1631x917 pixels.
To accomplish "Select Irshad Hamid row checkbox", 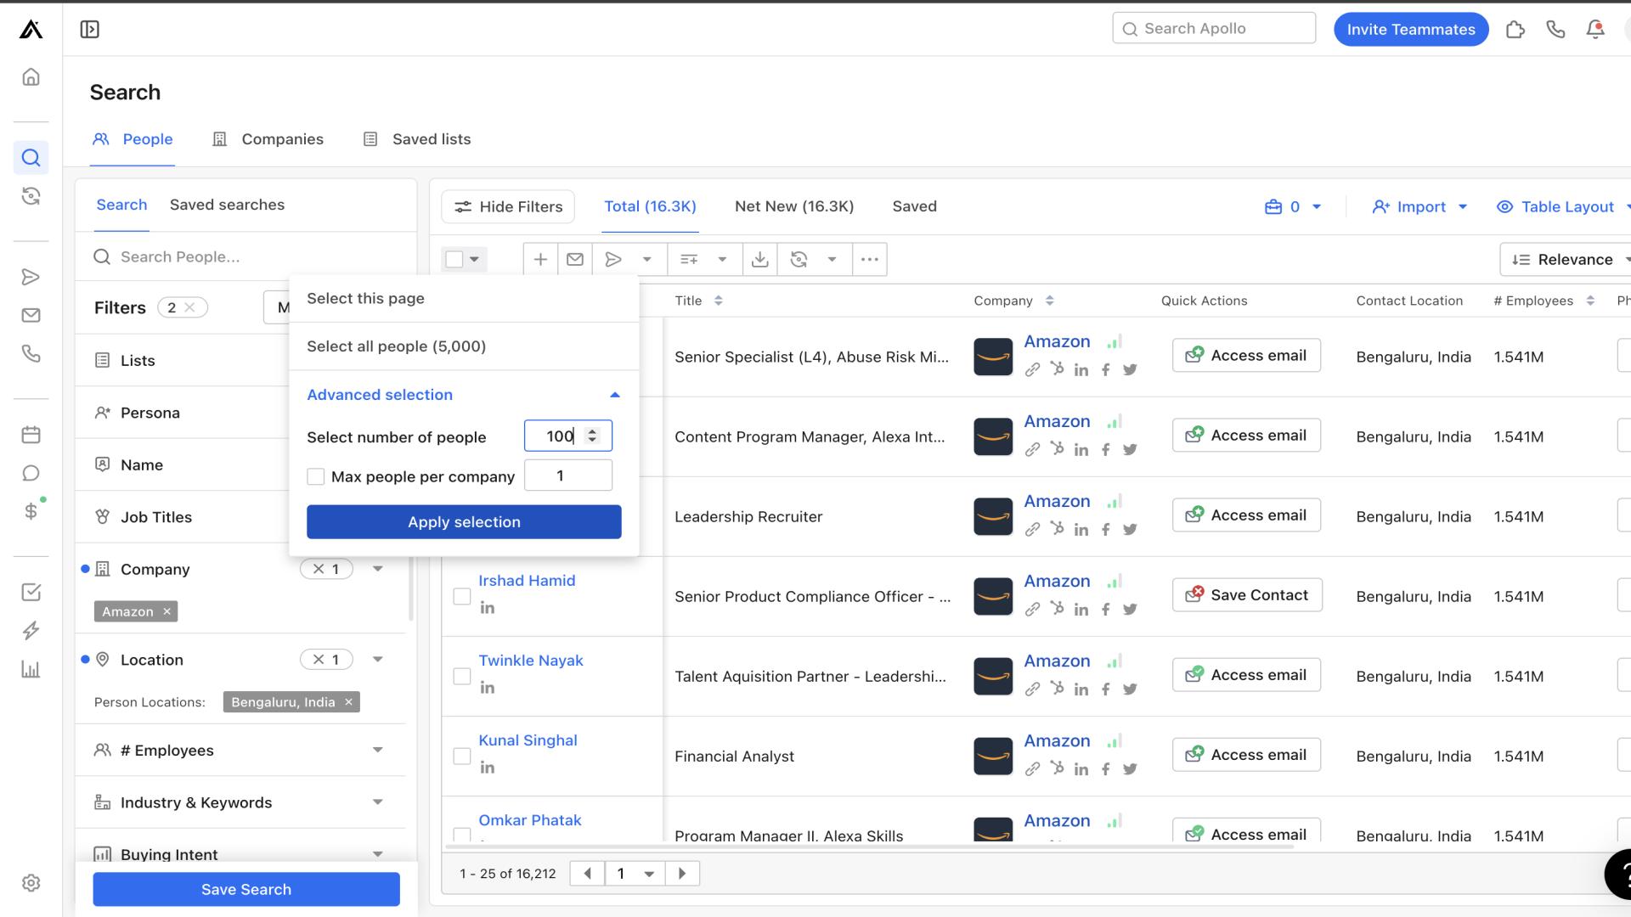I will [462, 597].
